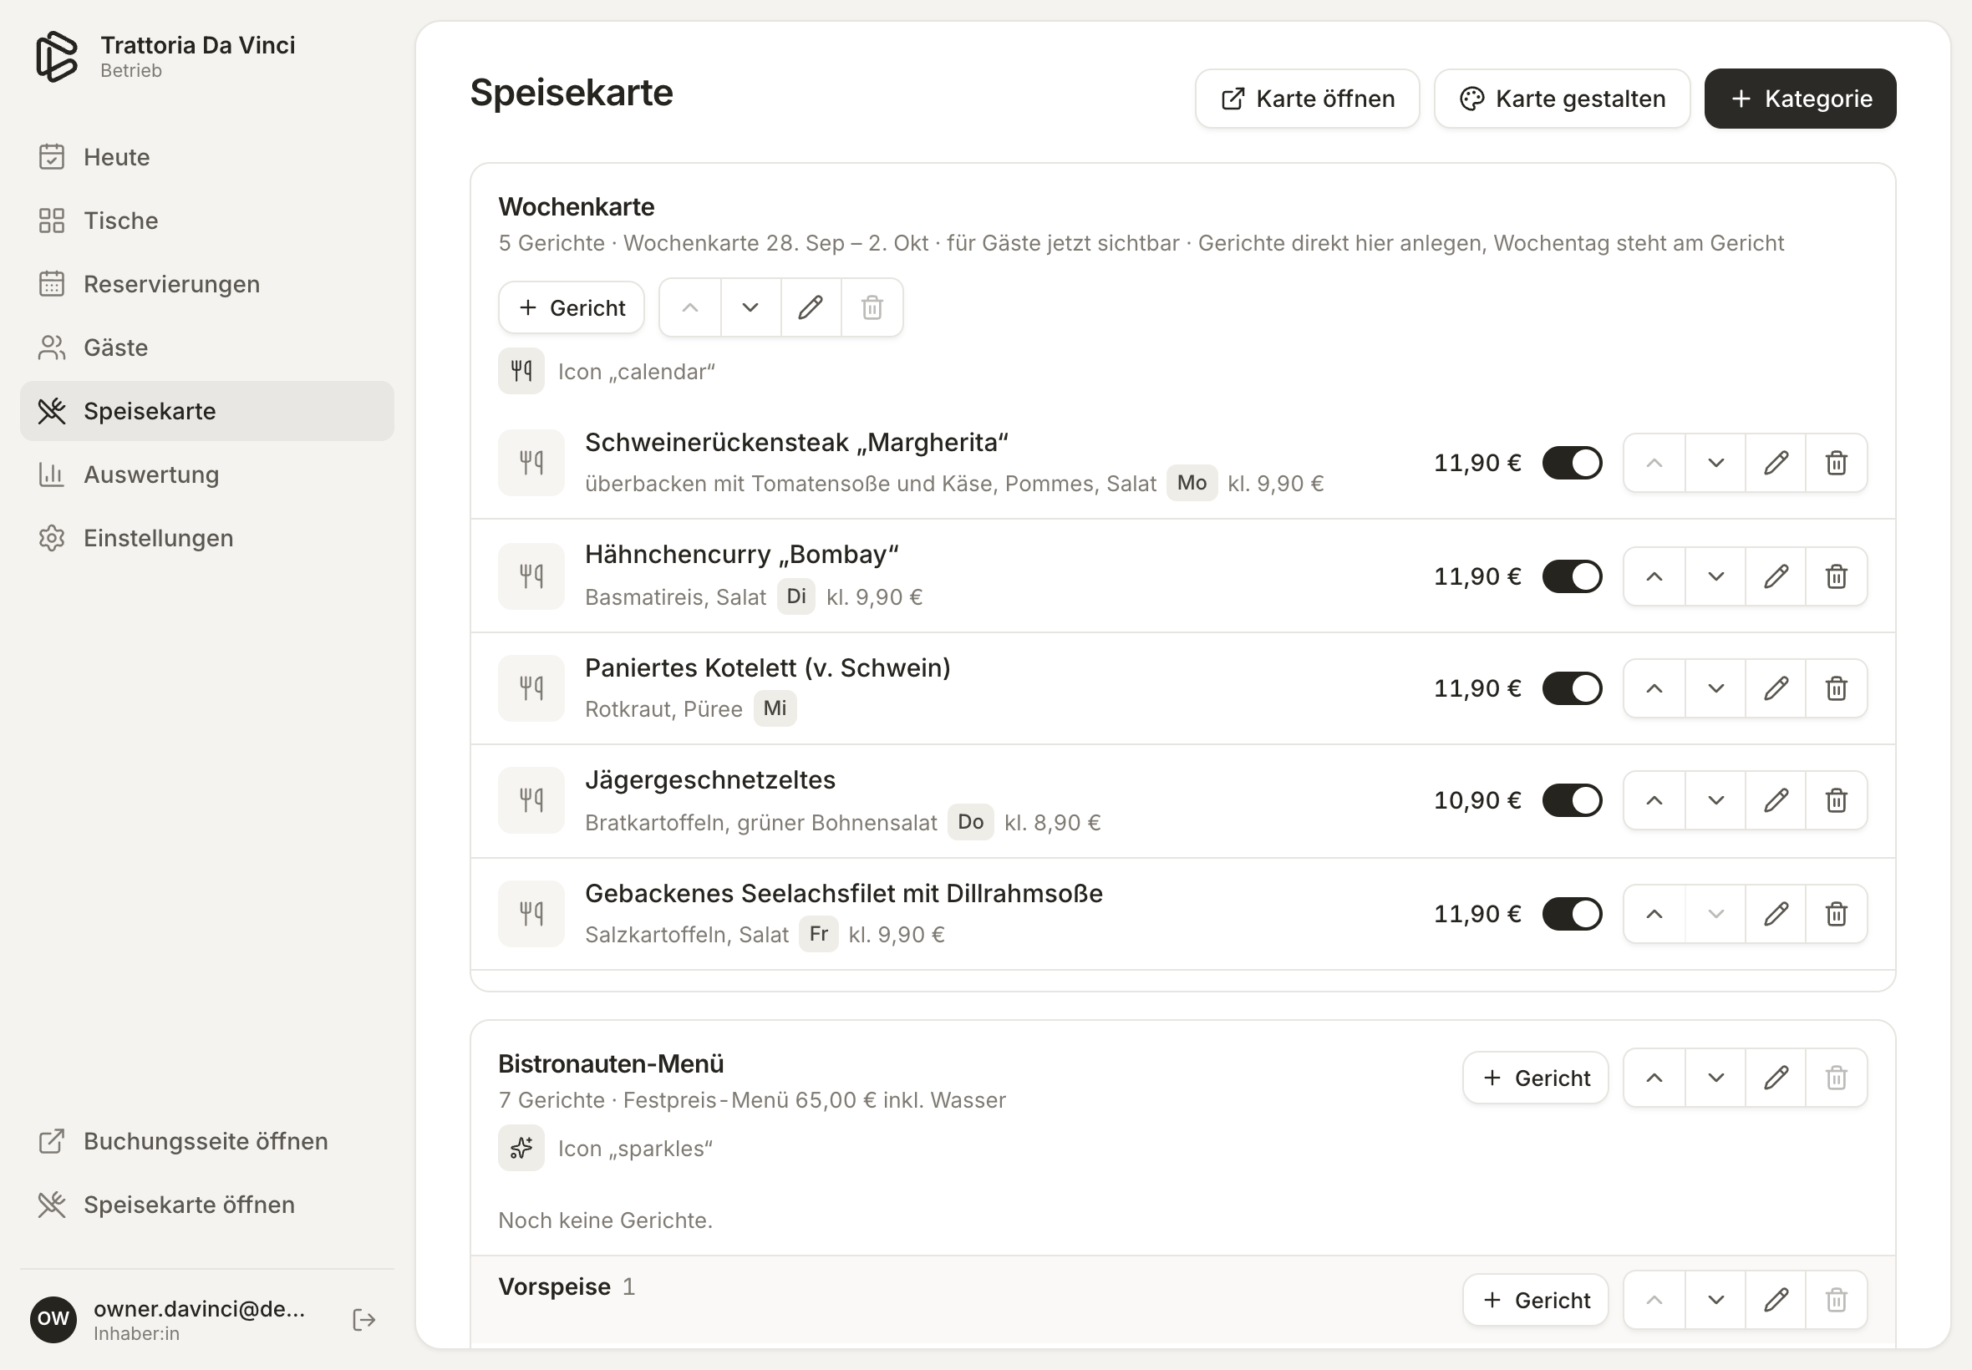Delete the Hähnchencurry „Bombay“ dish

point(1837,576)
